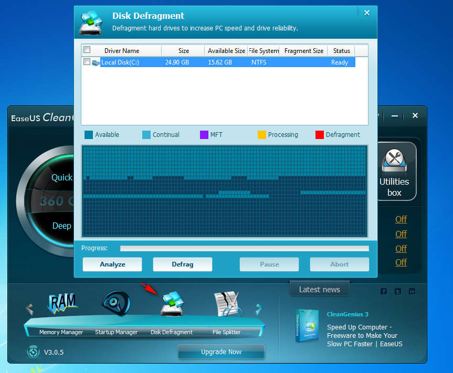Toggle the select-all checkbox in header

(87, 50)
